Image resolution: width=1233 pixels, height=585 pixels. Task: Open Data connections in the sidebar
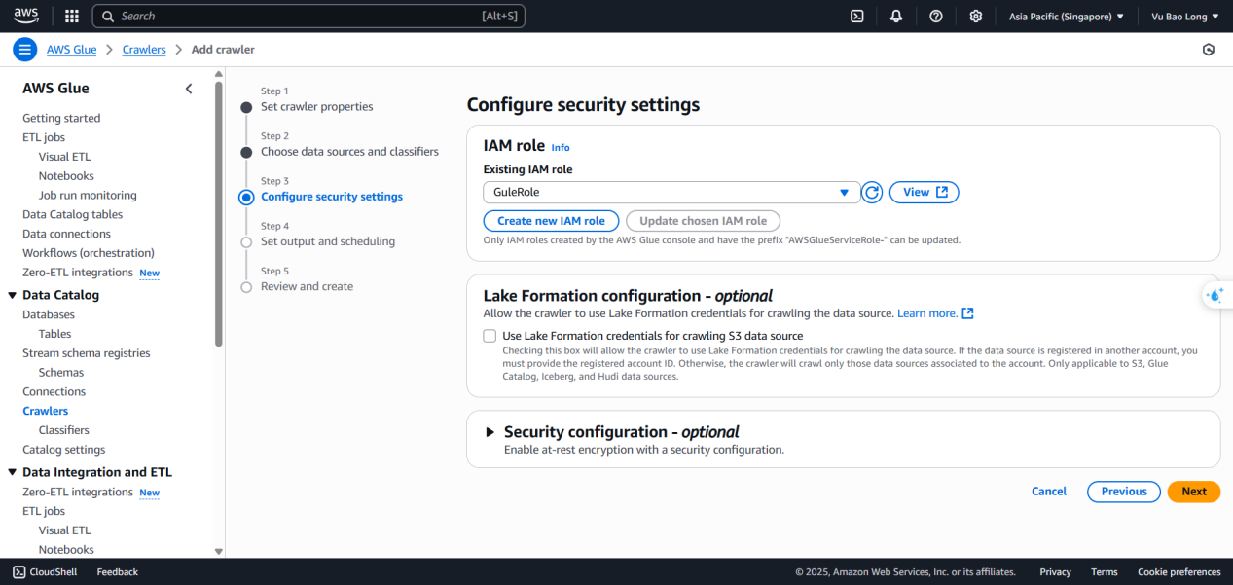click(x=67, y=234)
